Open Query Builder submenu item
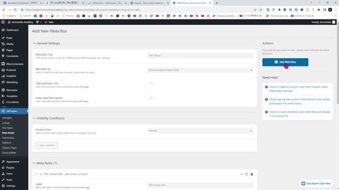The width and height of the screenshot is (339, 190). click(x=9, y=153)
